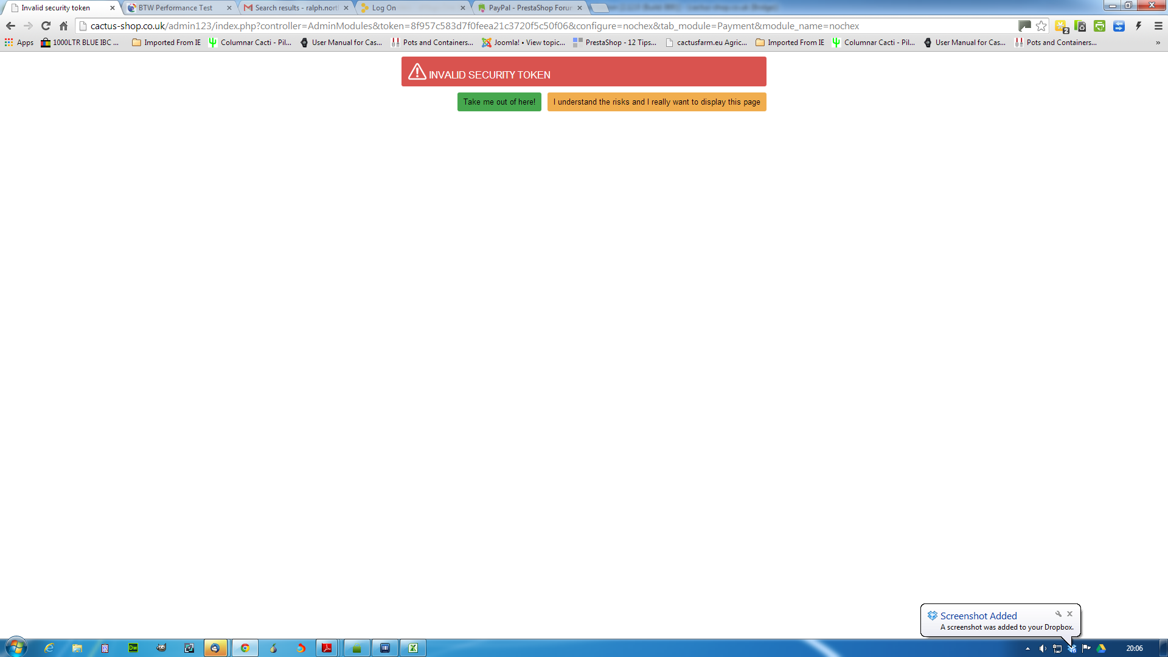Click the address bar URL field
1168x657 pixels.
(474, 26)
